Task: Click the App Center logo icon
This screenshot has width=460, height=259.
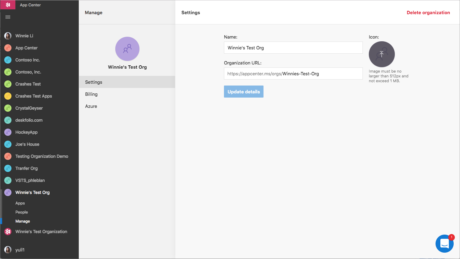Action: (x=8, y=5)
